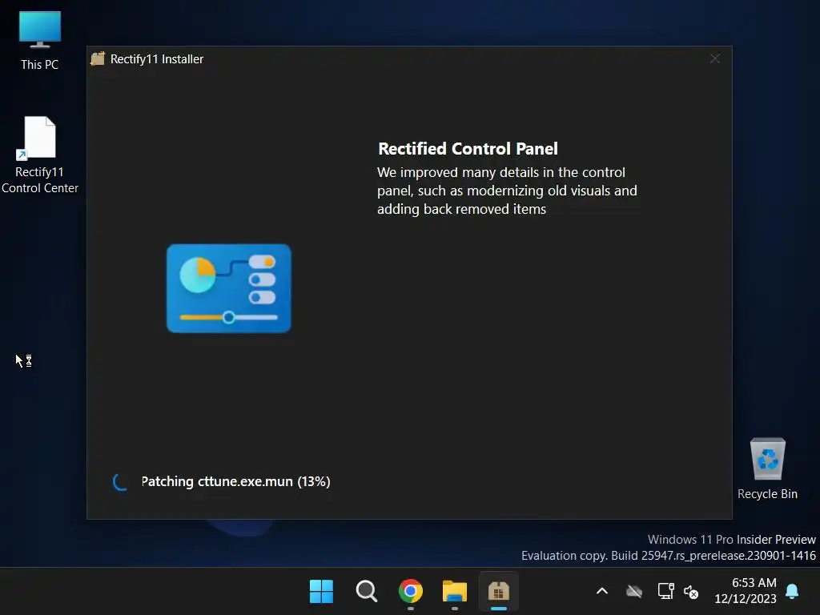Close the Rectify11 Installer window

pos(715,58)
